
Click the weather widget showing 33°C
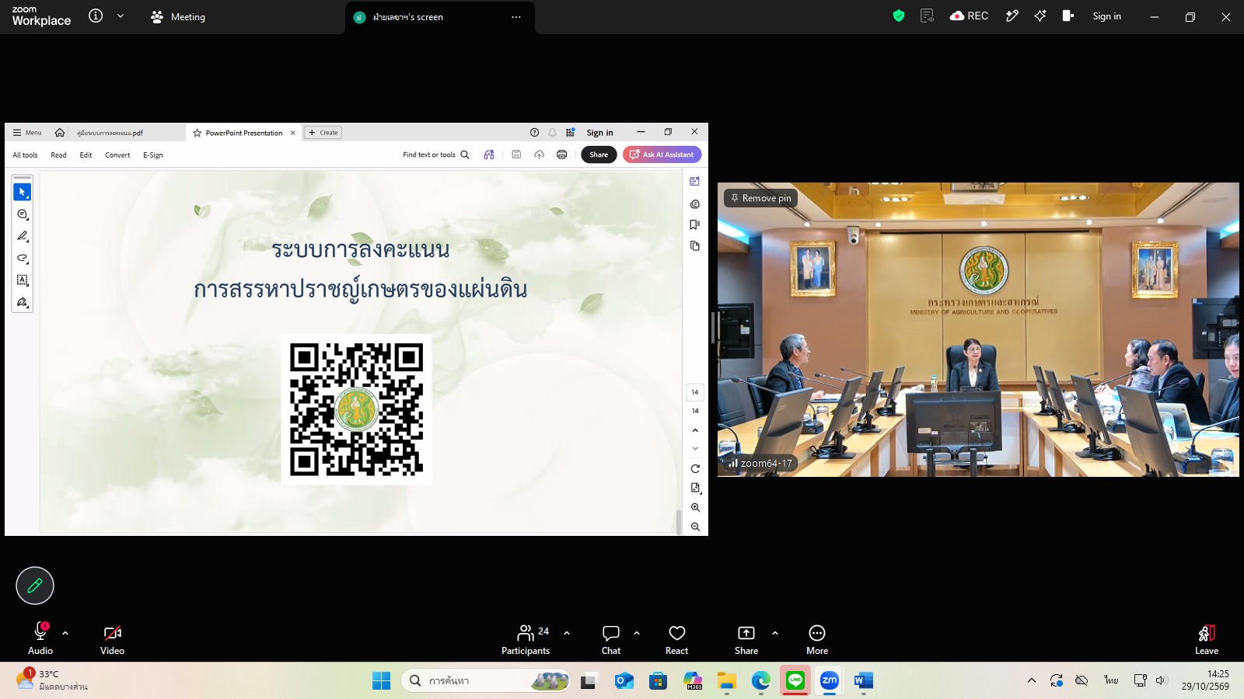point(53,680)
